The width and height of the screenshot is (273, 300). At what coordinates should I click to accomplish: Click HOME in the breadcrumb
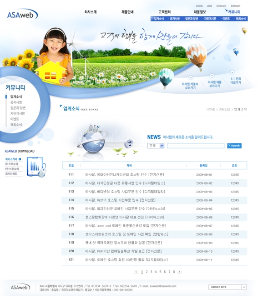point(211,109)
